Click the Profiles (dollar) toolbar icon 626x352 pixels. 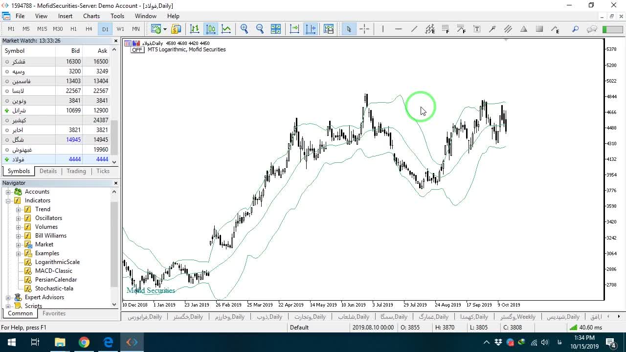tap(176, 29)
